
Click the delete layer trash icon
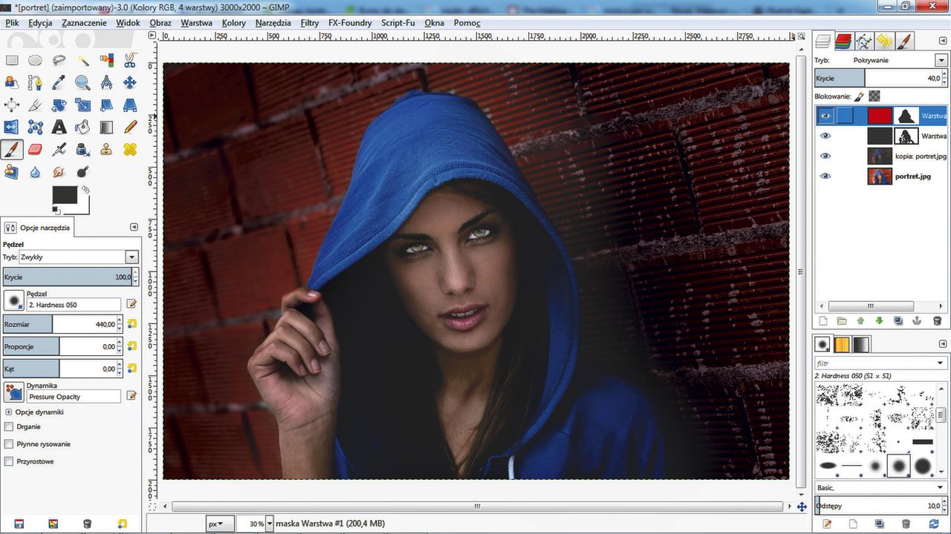pos(937,321)
